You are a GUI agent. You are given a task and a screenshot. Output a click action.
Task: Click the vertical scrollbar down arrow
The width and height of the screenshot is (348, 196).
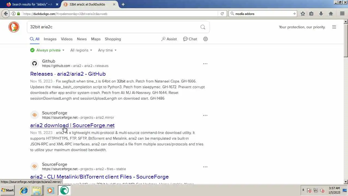pyautogui.click(x=346, y=182)
